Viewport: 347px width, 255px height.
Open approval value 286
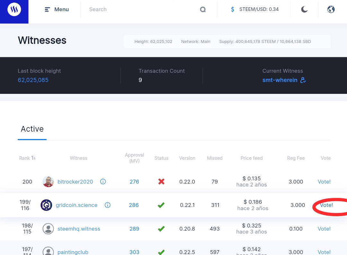134,205
